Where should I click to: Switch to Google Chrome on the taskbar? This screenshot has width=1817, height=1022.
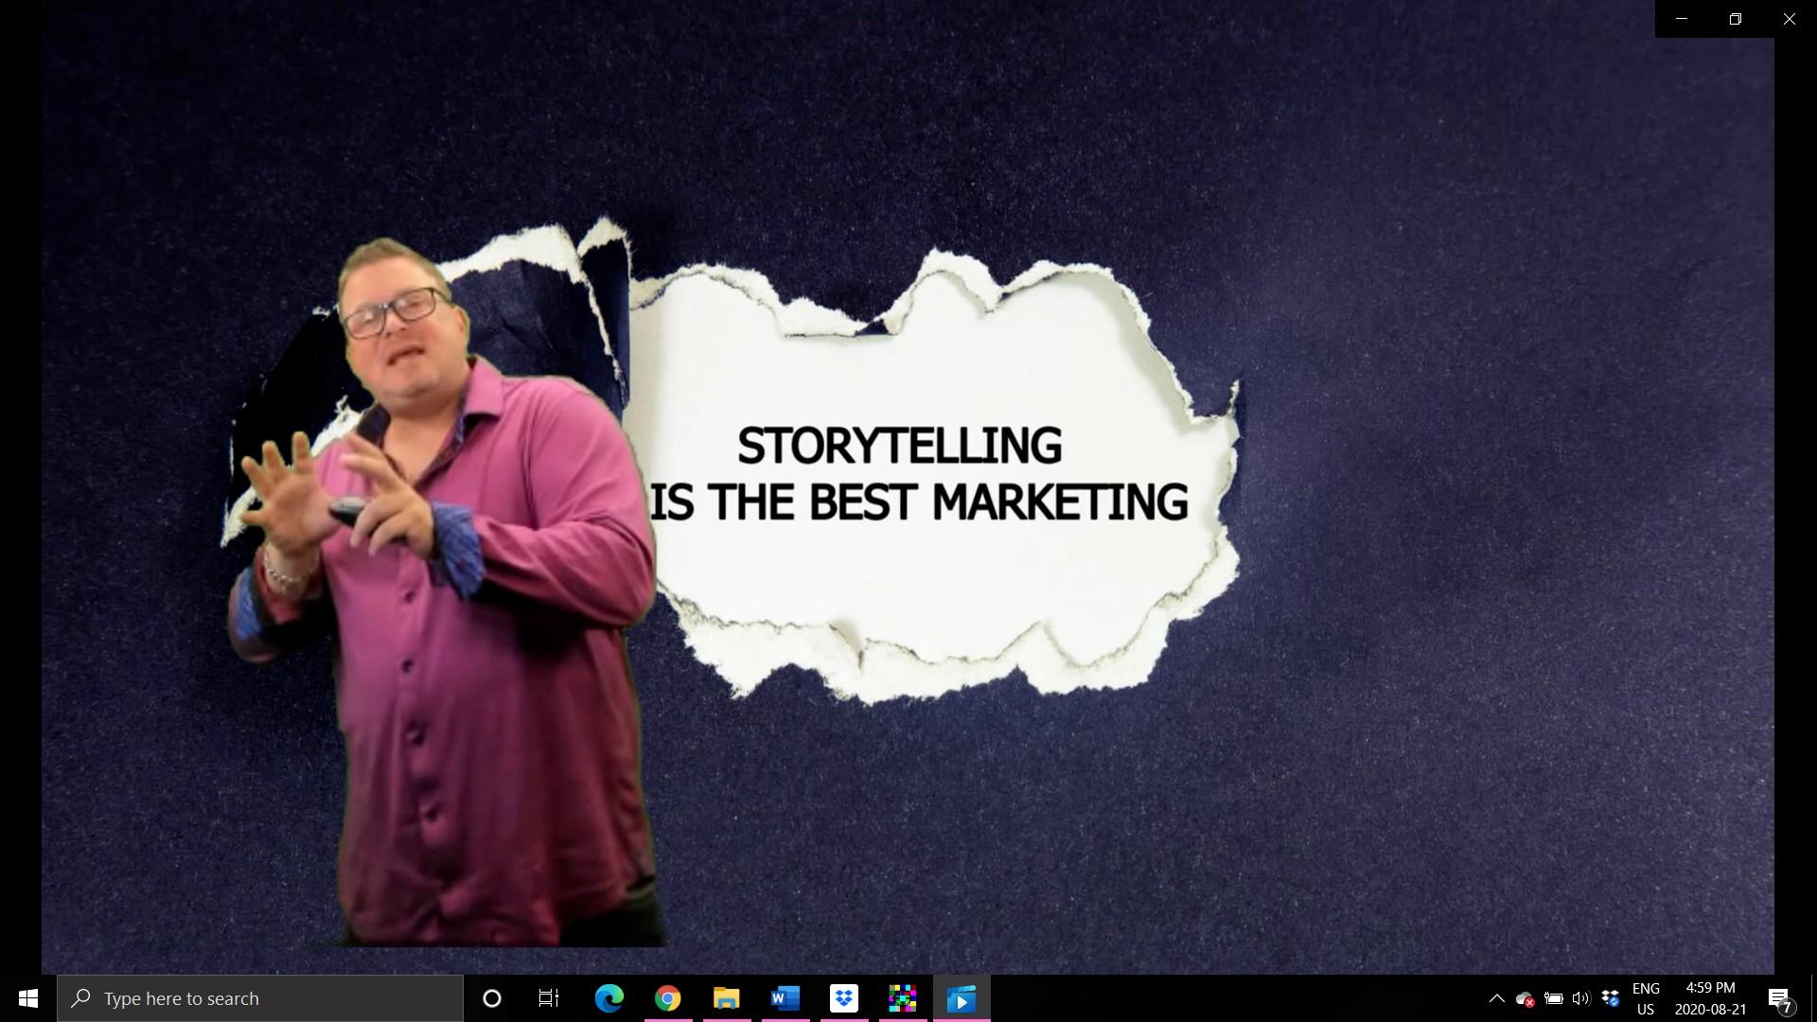(667, 998)
